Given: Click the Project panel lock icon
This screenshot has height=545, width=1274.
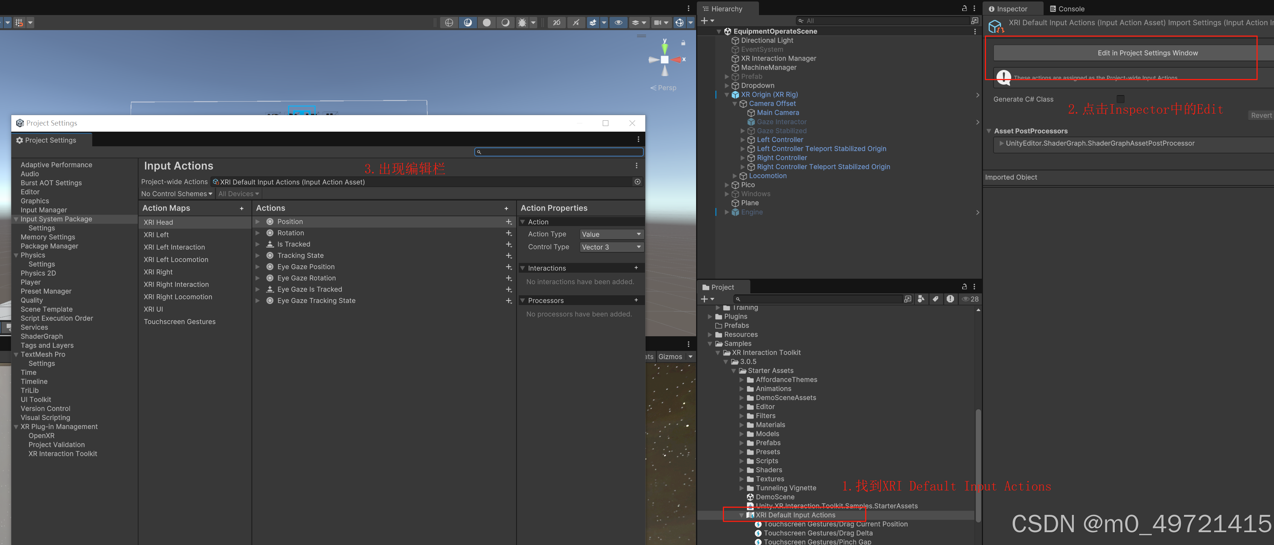Looking at the screenshot, I should pos(964,287).
